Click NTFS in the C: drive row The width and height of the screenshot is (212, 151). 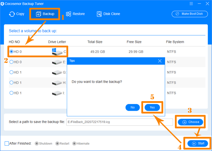(x=171, y=52)
